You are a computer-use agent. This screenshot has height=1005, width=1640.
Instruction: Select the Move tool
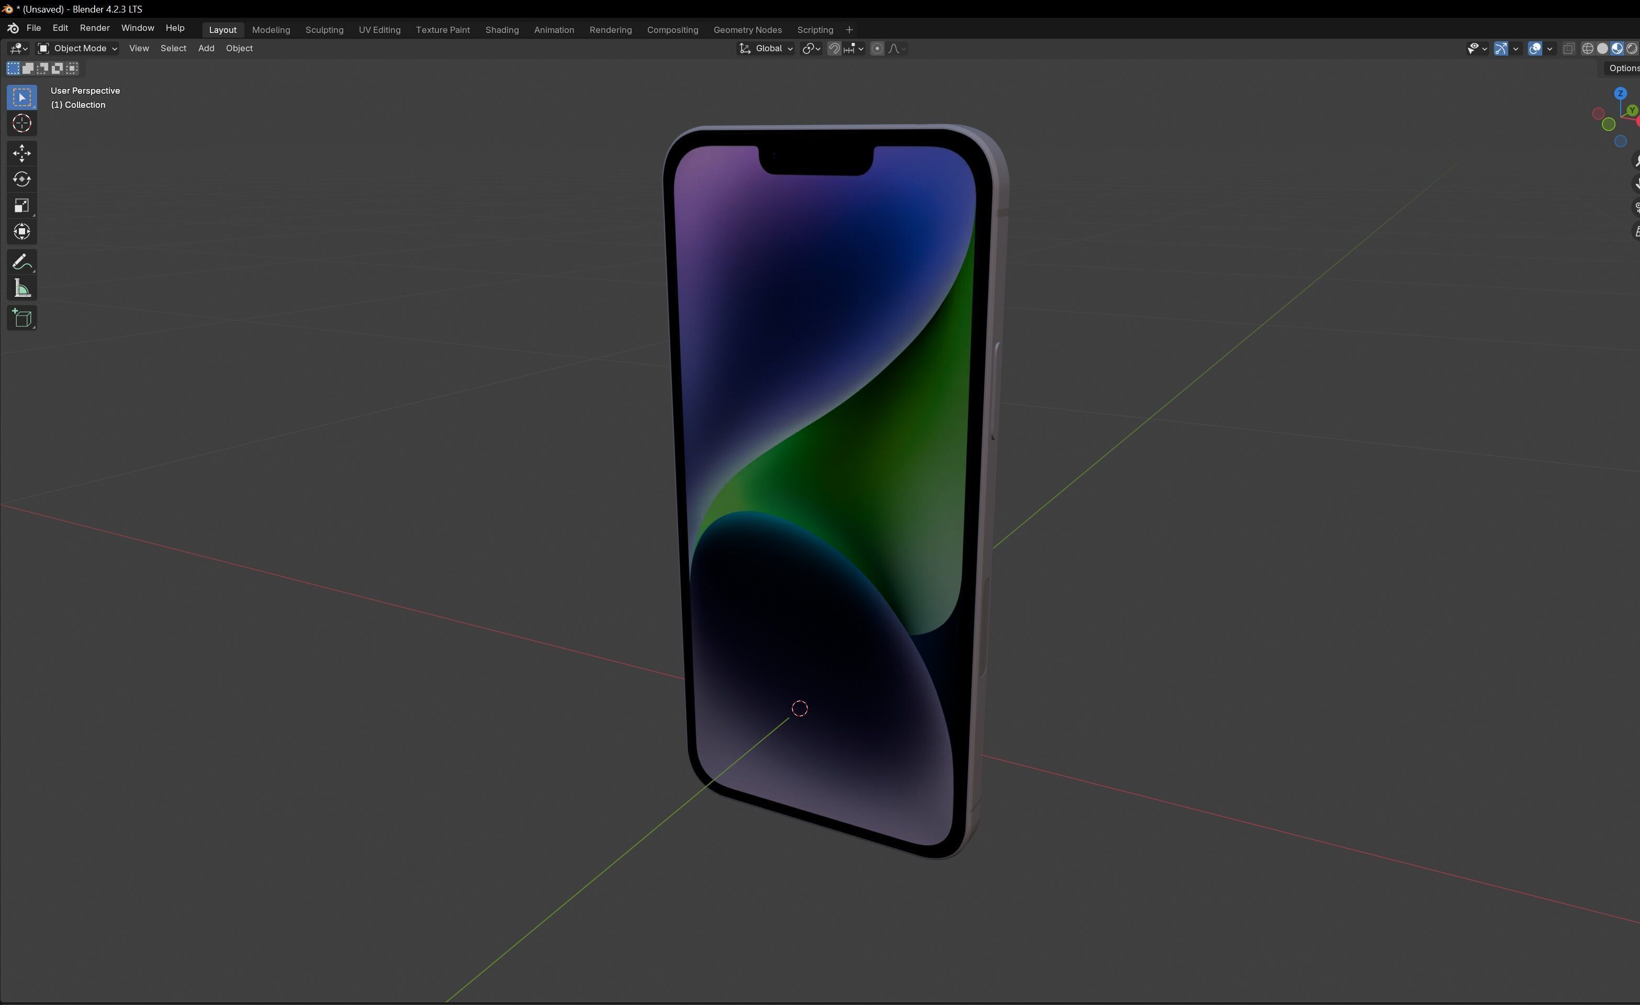click(x=22, y=153)
